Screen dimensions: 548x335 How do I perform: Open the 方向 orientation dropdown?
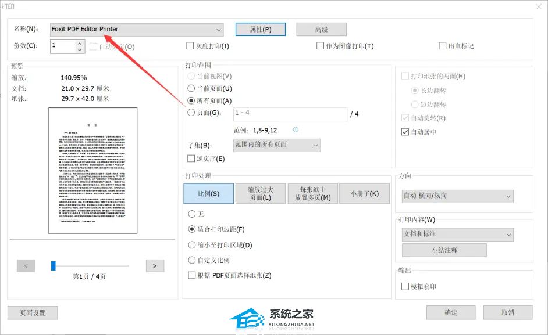pos(458,196)
